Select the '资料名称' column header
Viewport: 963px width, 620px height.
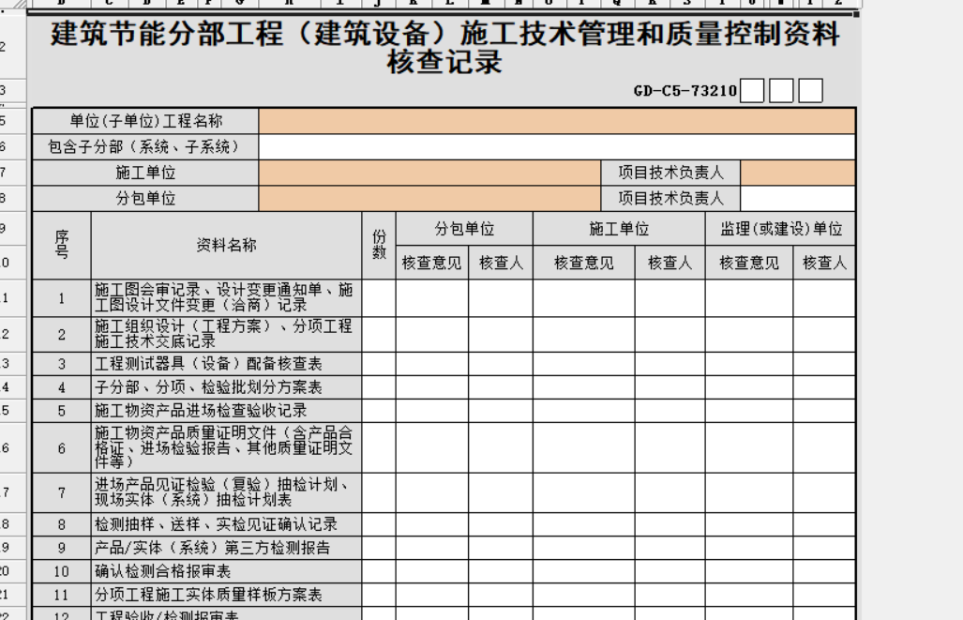click(x=227, y=245)
